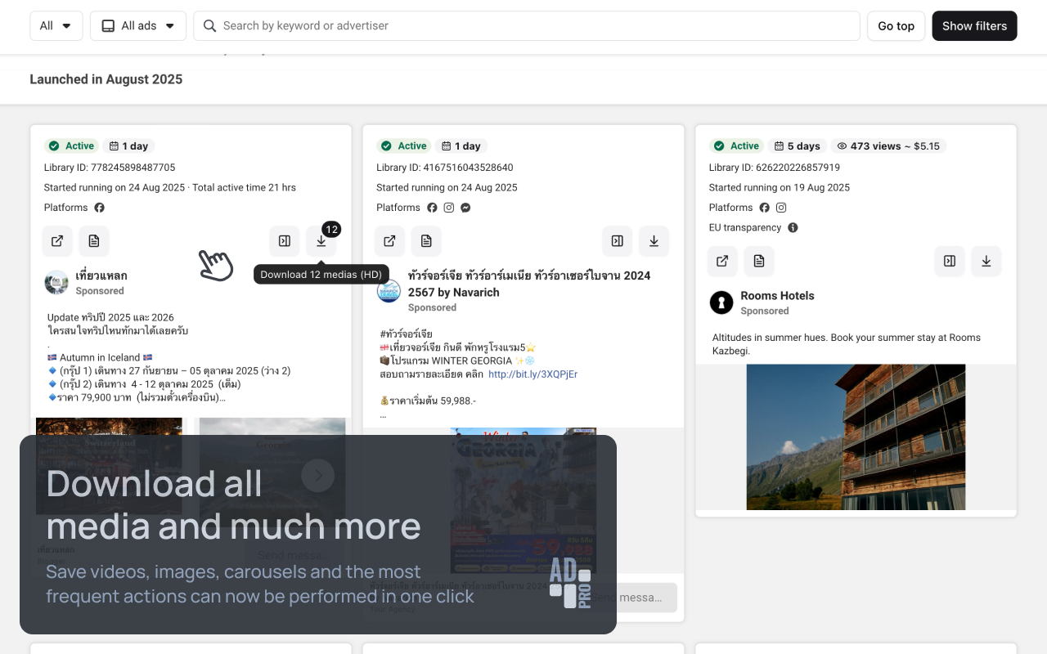Click the Rooms Kazbegi hotel image
The height and width of the screenshot is (654, 1047).
856,437
